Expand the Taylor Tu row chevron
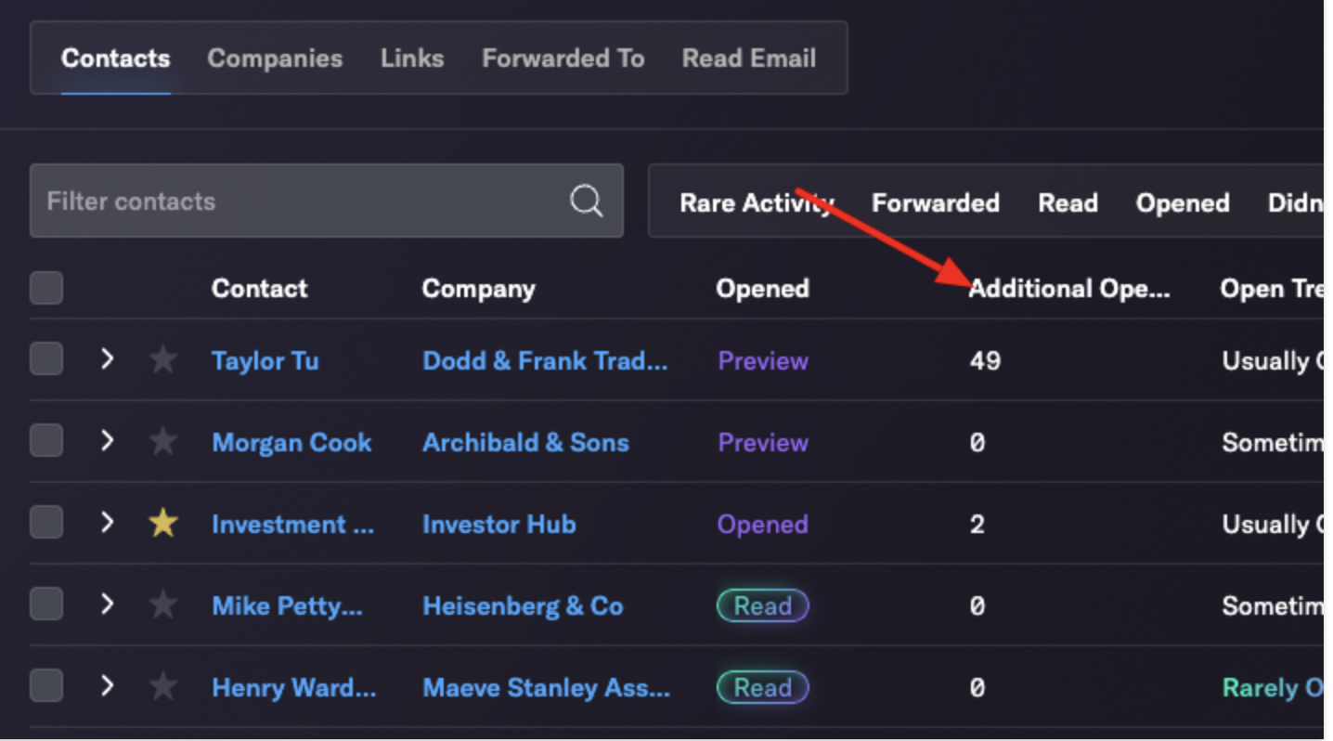Image resolution: width=1333 pixels, height=741 pixels. click(107, 358)
